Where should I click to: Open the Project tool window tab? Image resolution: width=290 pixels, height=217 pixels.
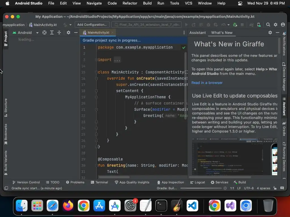pos(6,39)
